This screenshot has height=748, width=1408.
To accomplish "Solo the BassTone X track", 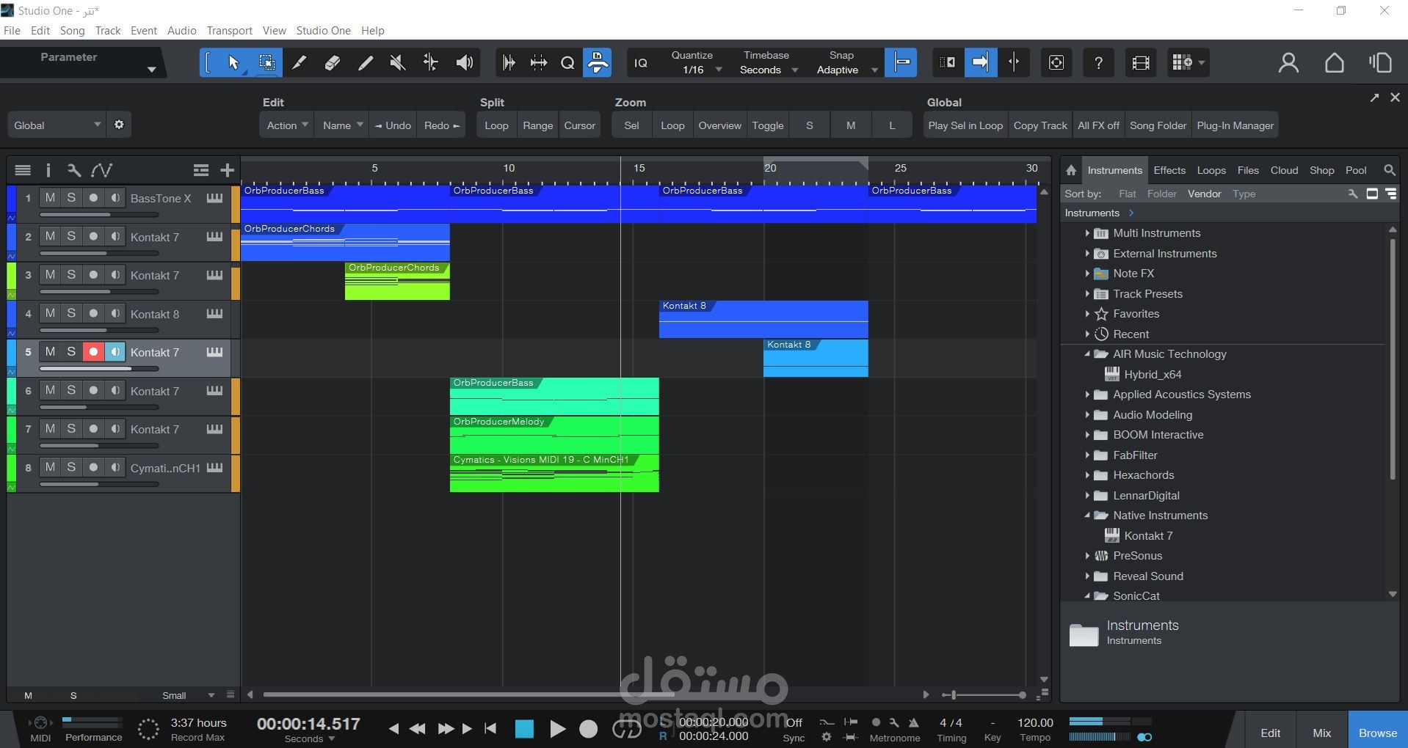I will point(71,198).
